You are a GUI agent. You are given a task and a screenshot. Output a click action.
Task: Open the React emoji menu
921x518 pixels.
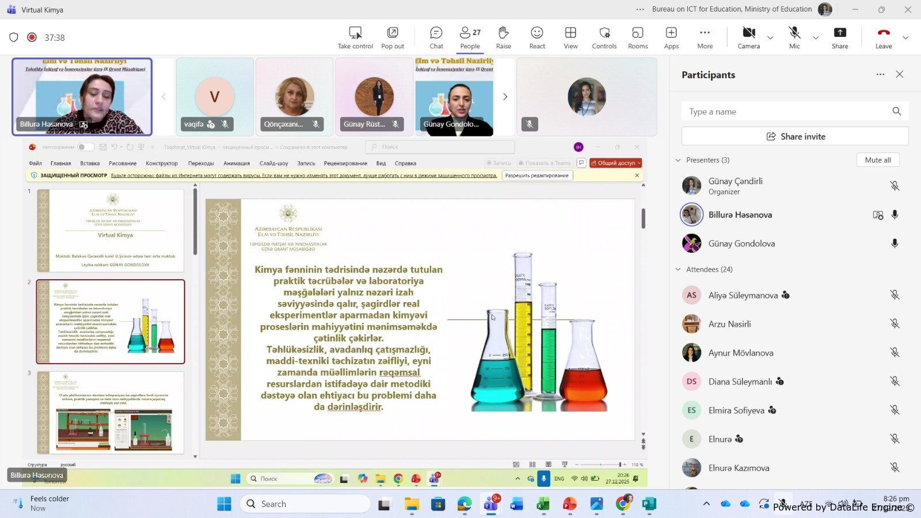click(536, 37)
